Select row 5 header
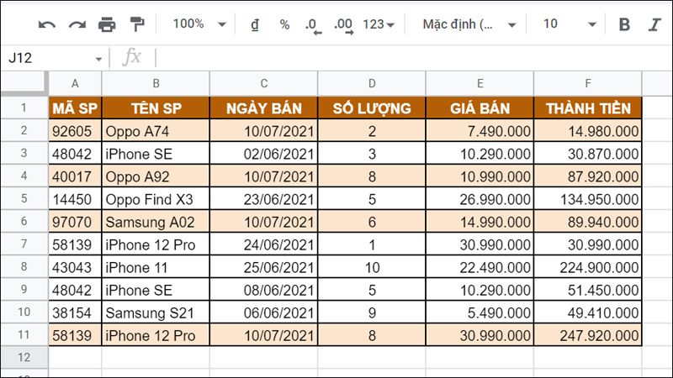 click(24, 199)
